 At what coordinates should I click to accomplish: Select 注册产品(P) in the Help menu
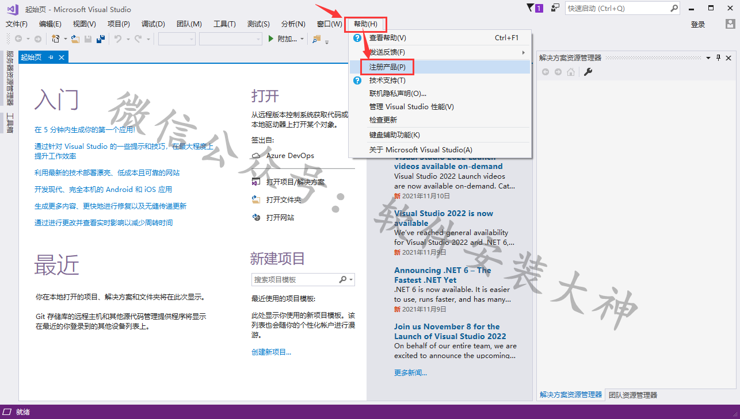[440, 67]
